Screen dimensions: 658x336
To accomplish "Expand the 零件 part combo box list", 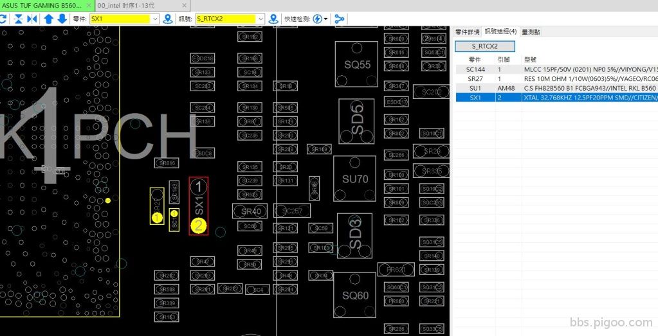I will pos(155,19).
